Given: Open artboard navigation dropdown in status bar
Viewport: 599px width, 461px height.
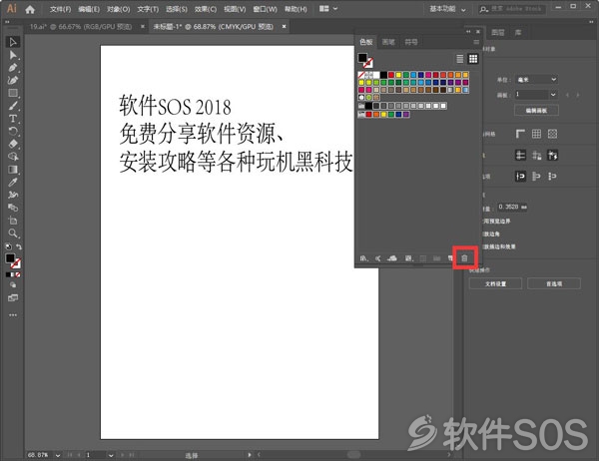Looking at the screenshot, I should pyautogui.click(x=111, y=455).
